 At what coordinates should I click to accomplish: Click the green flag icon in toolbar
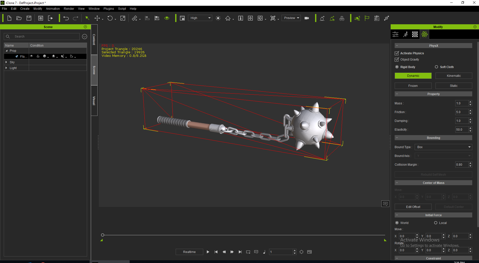[x=367, y=18]
